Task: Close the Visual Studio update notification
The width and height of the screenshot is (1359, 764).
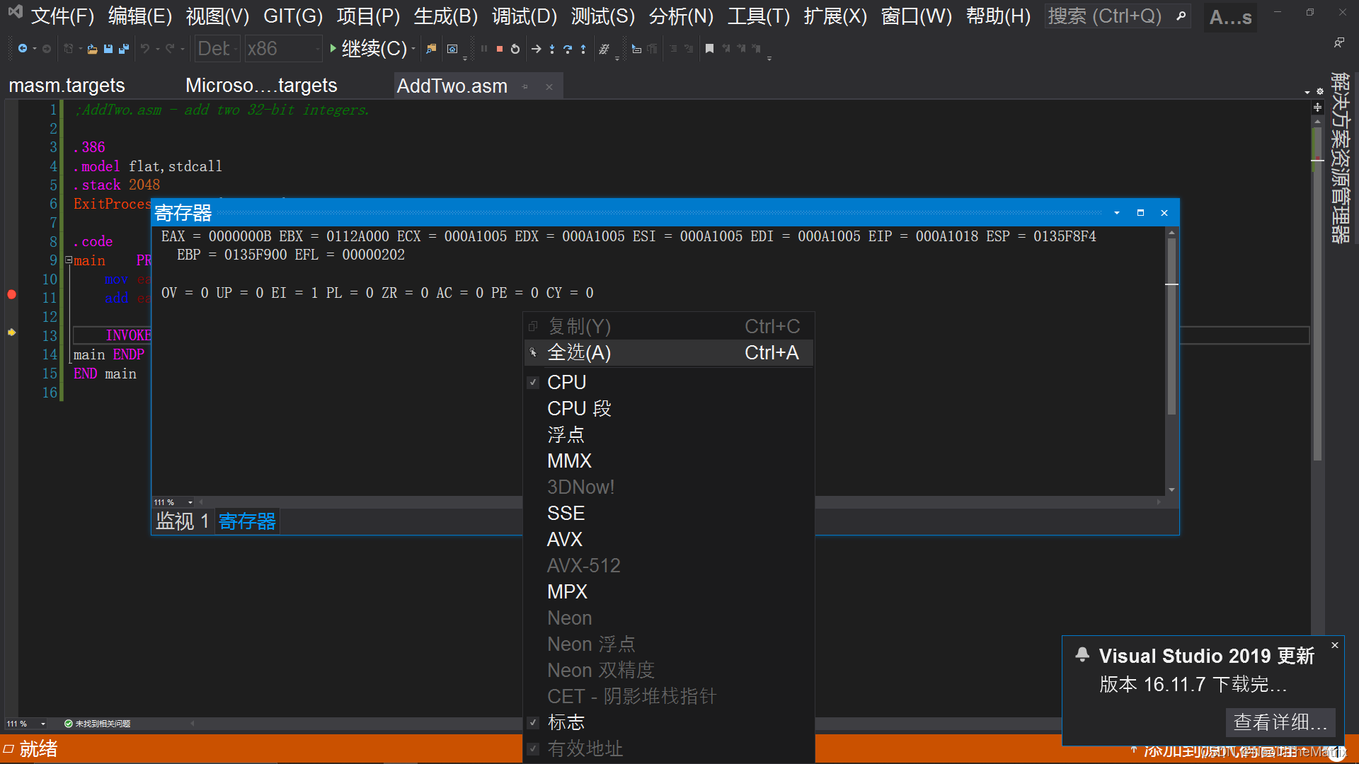Action: (1335, 645)
